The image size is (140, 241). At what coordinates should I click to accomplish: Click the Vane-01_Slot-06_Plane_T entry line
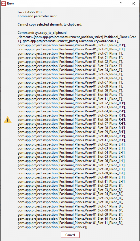tap(70, 78)
